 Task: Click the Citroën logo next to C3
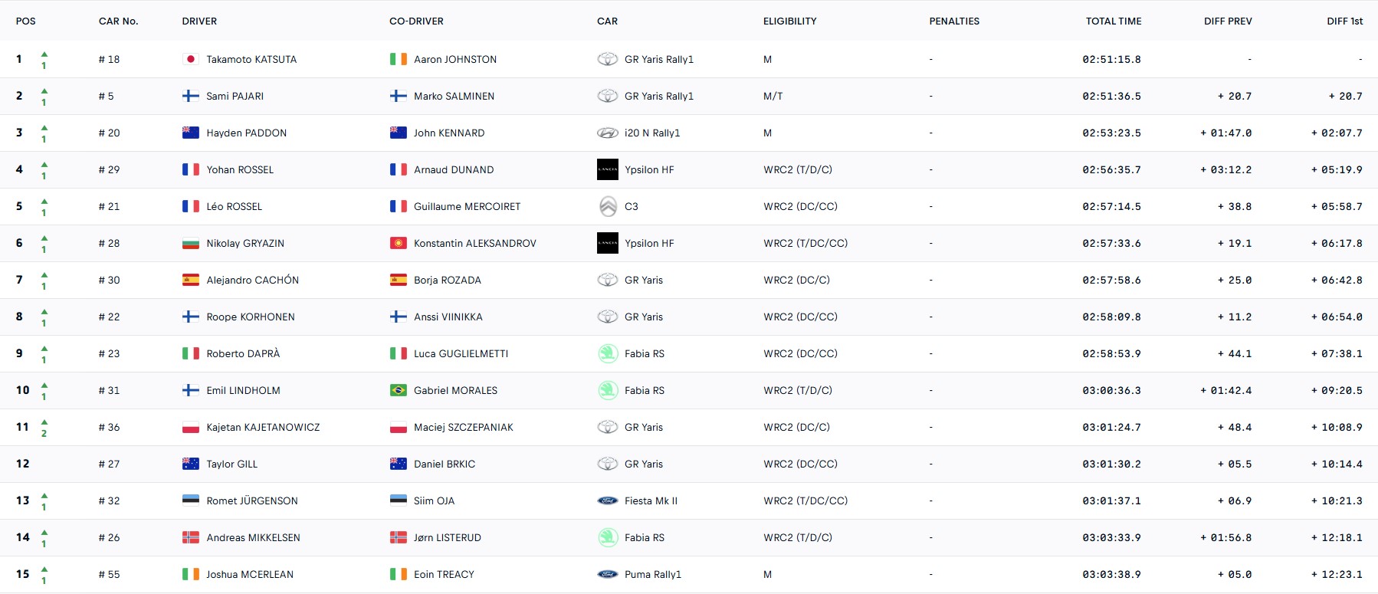coord(607,206)
